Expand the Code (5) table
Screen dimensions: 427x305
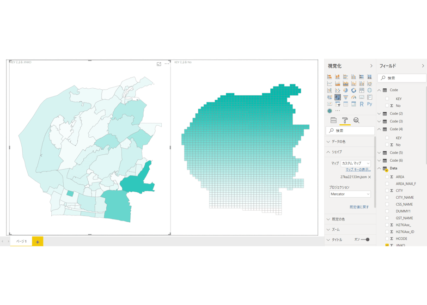point(379,152)
